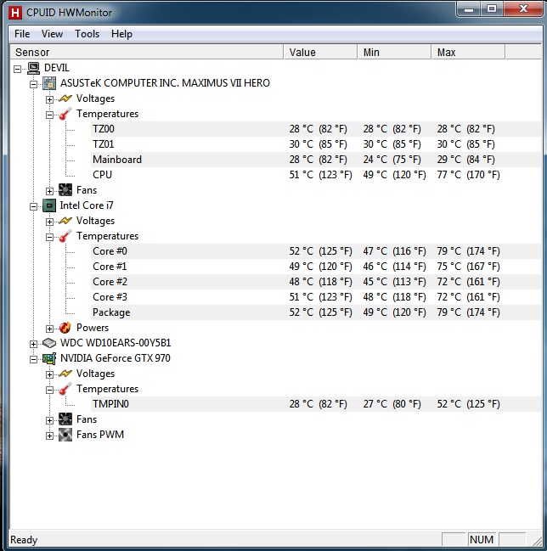Minimize the HWMonitor window

pos(469,9)
